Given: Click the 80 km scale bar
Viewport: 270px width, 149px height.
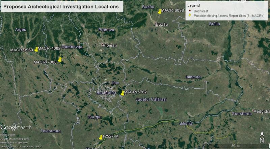Looking at the screenshot, I should click(236, 146).
